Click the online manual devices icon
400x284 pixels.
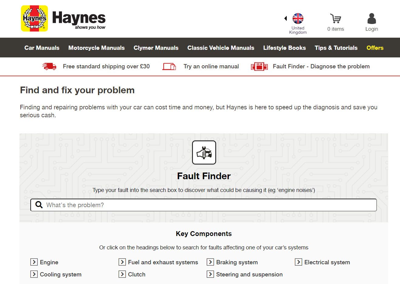[169, 66]
